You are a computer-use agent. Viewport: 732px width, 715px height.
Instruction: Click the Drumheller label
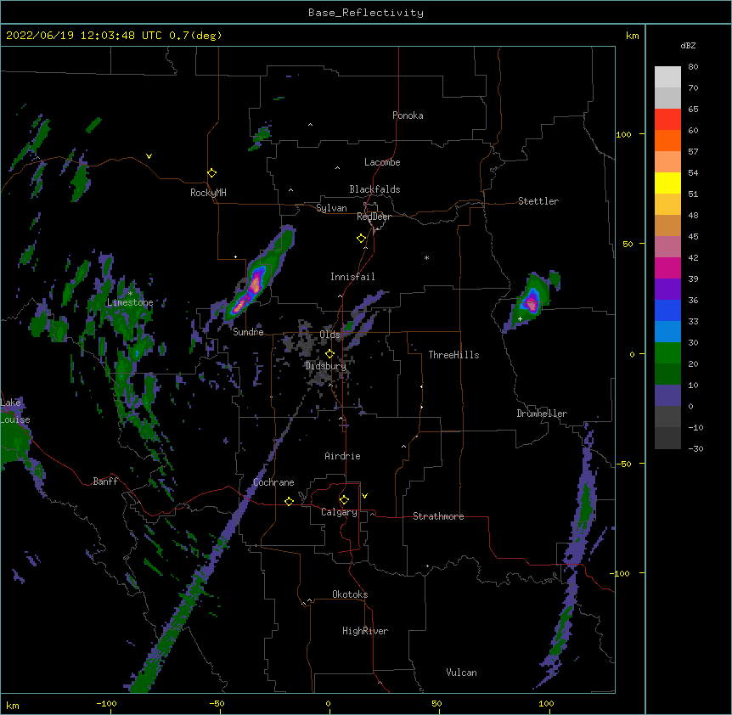tap(542, 414)
